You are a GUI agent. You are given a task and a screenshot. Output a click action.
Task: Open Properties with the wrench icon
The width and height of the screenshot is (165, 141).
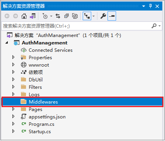tap(103, 16)
